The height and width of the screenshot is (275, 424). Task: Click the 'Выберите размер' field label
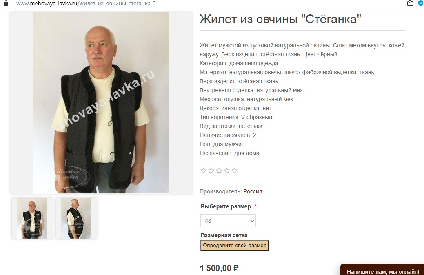226,206
